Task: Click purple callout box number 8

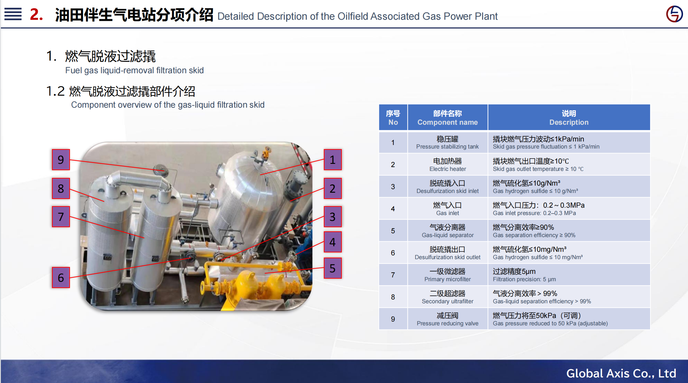Action: click(x=61, y=188)
